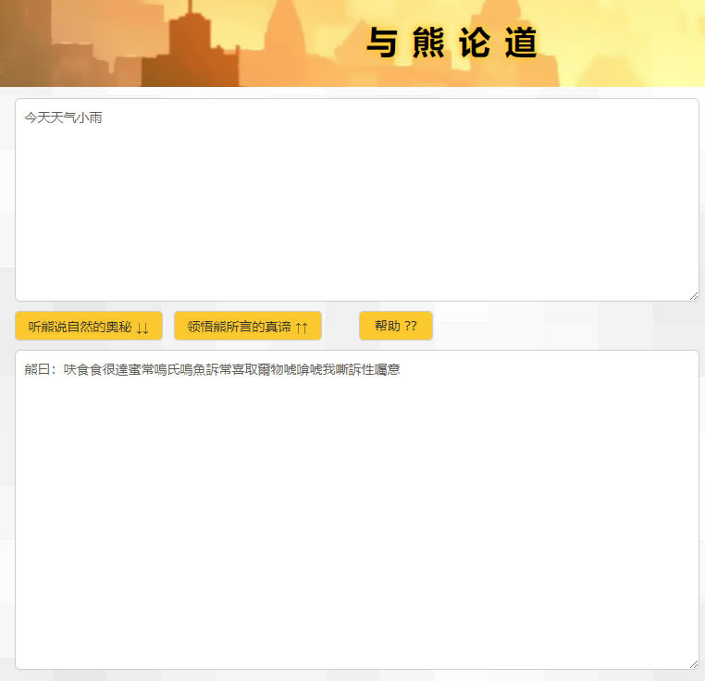Click the up arrows on the decode button
705x681 pixels.
click(x=302, y=327)
